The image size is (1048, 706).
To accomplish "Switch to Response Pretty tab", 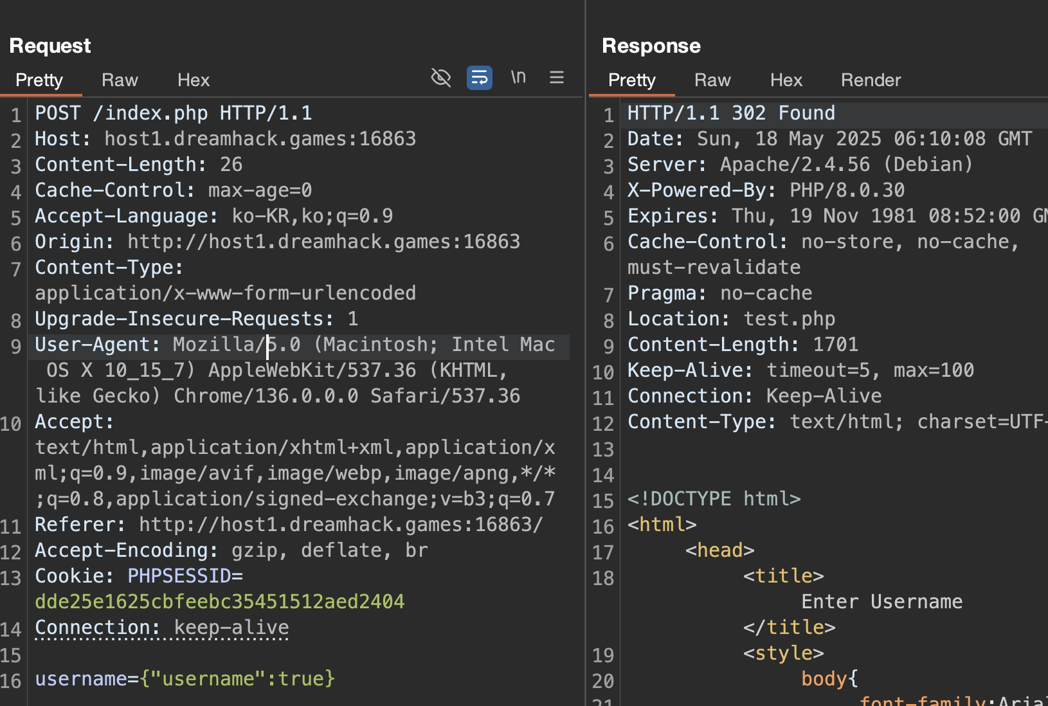I will click(x=632, y=80).
